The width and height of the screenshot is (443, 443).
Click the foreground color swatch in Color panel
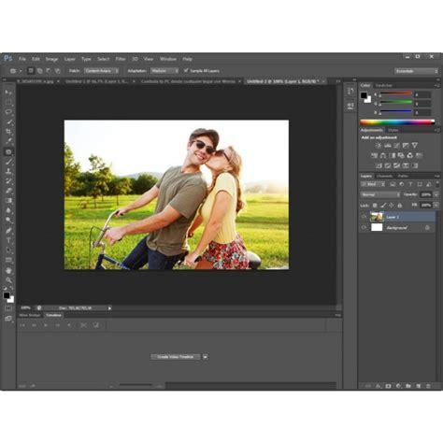pos(364,95)
